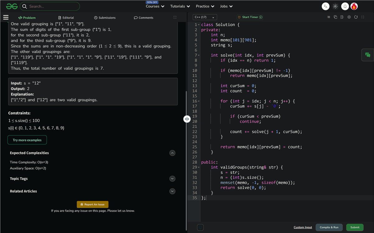Click the magnifier search icon
Screen dimensions: 374x233
tap(24, 6)
